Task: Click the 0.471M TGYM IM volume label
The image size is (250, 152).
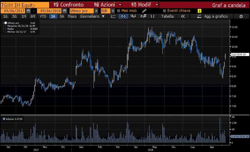Action: 240,136
